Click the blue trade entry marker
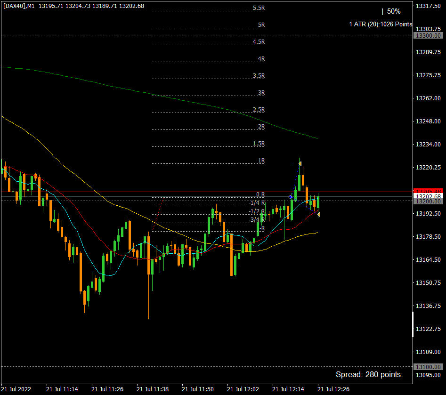Image resolution: width=446 pixels, height=395 pixels. point(290,197)
